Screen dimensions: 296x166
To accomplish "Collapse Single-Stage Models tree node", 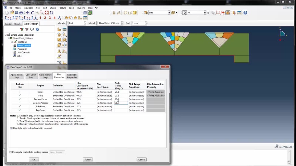I will pyautogui.click(x=6, y=35).
